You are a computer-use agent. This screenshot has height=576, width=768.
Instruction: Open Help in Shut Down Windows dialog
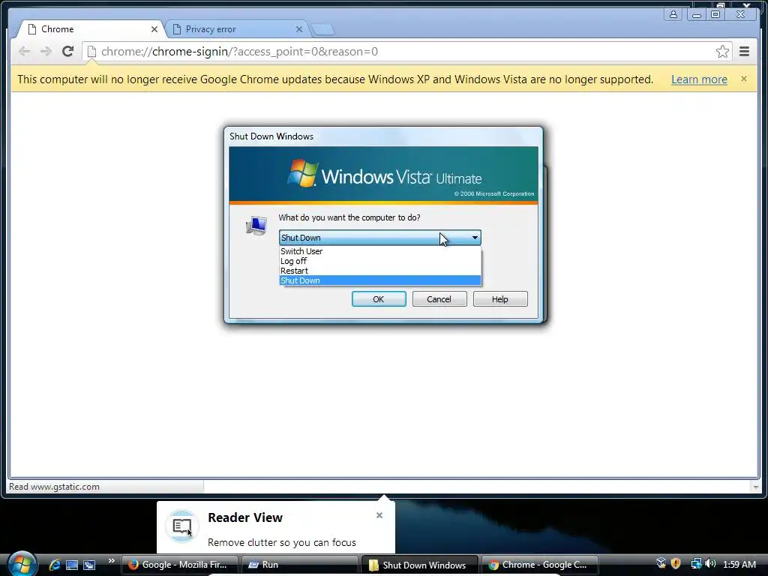click(x=500, y=299)
